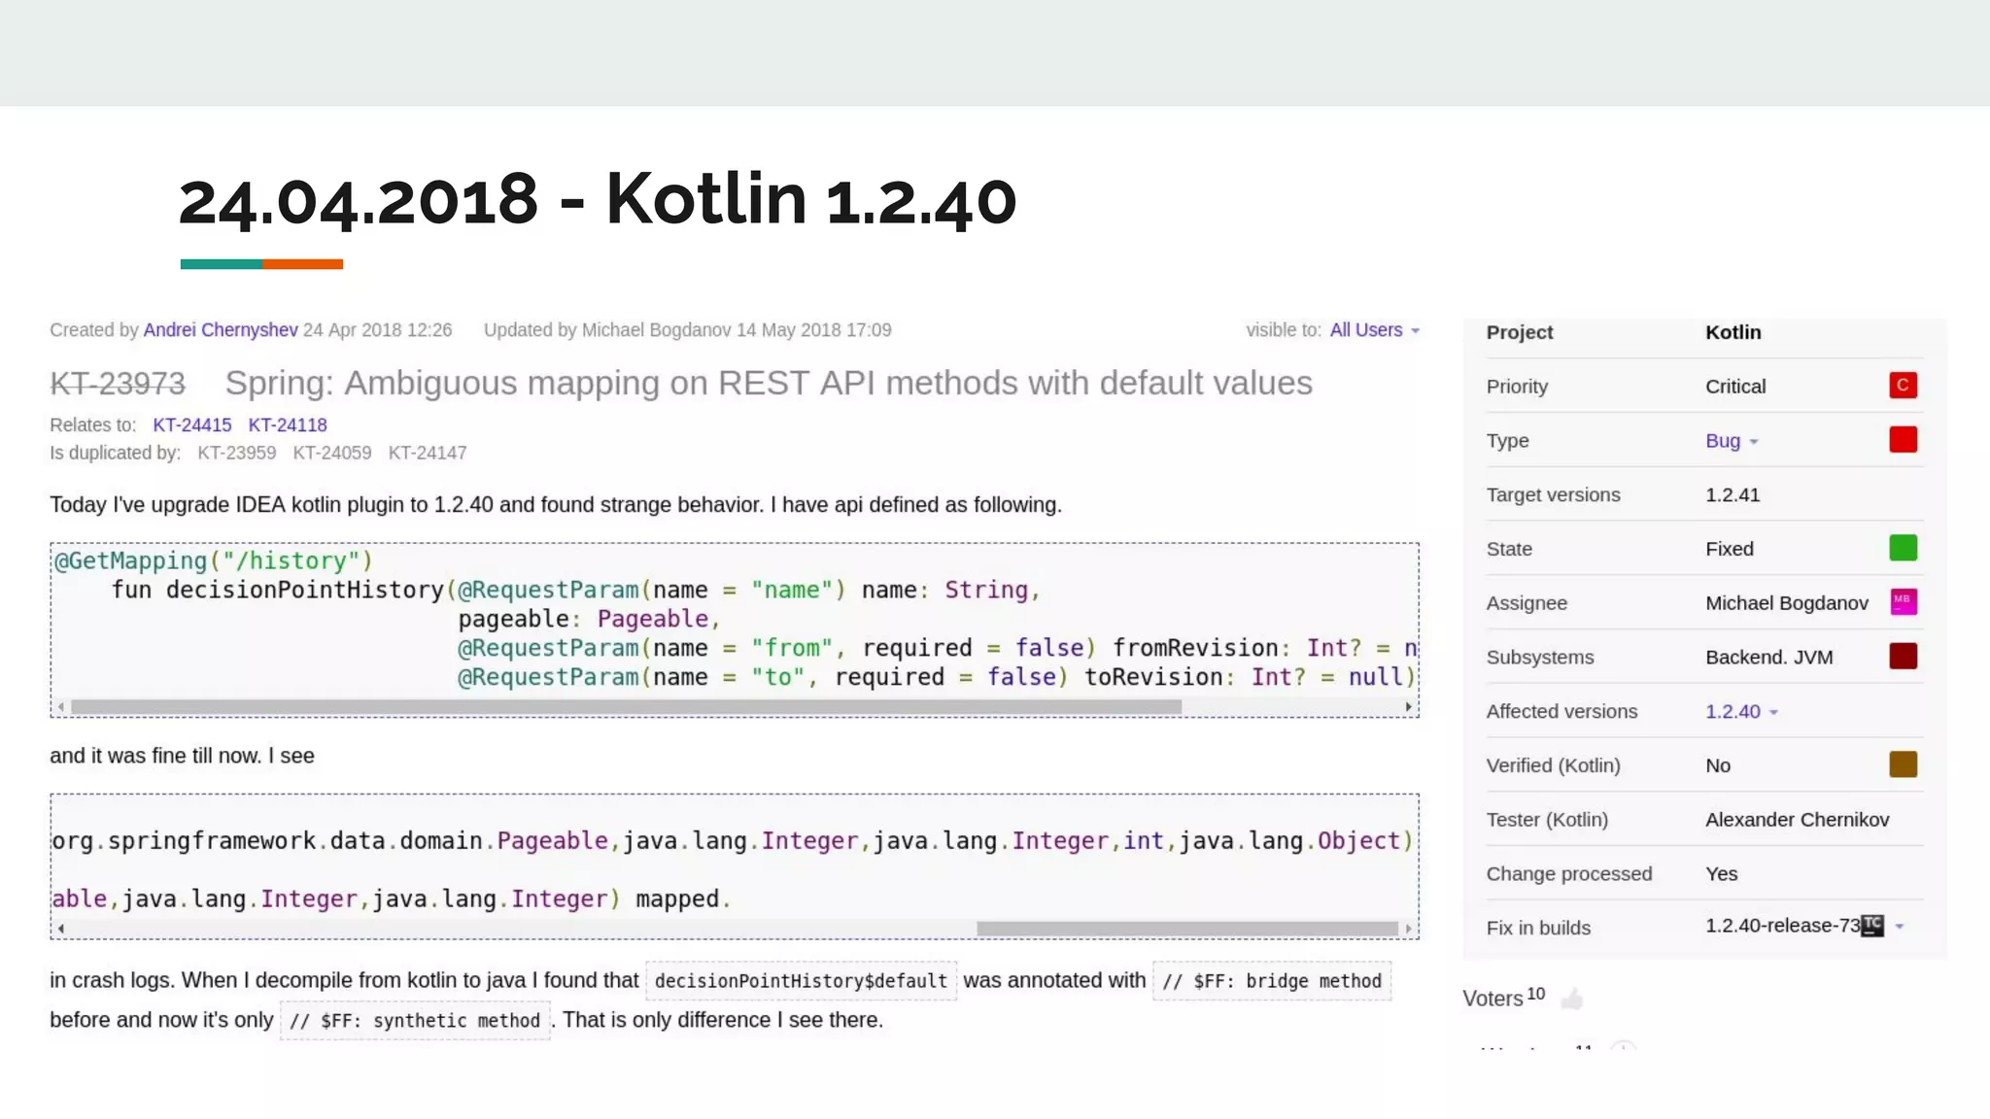
Task: Click the second code block's horizontal scrollbar
Action: tap(1187, 930)
